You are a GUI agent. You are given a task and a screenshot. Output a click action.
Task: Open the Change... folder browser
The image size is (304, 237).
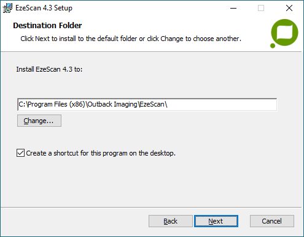pos(39,121)
